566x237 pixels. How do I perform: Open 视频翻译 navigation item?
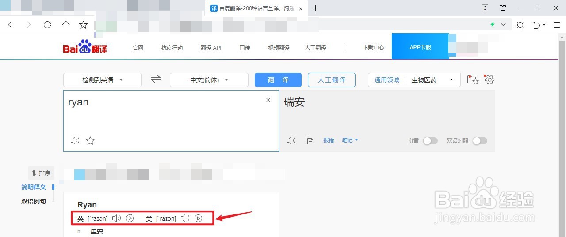point(279,48)
